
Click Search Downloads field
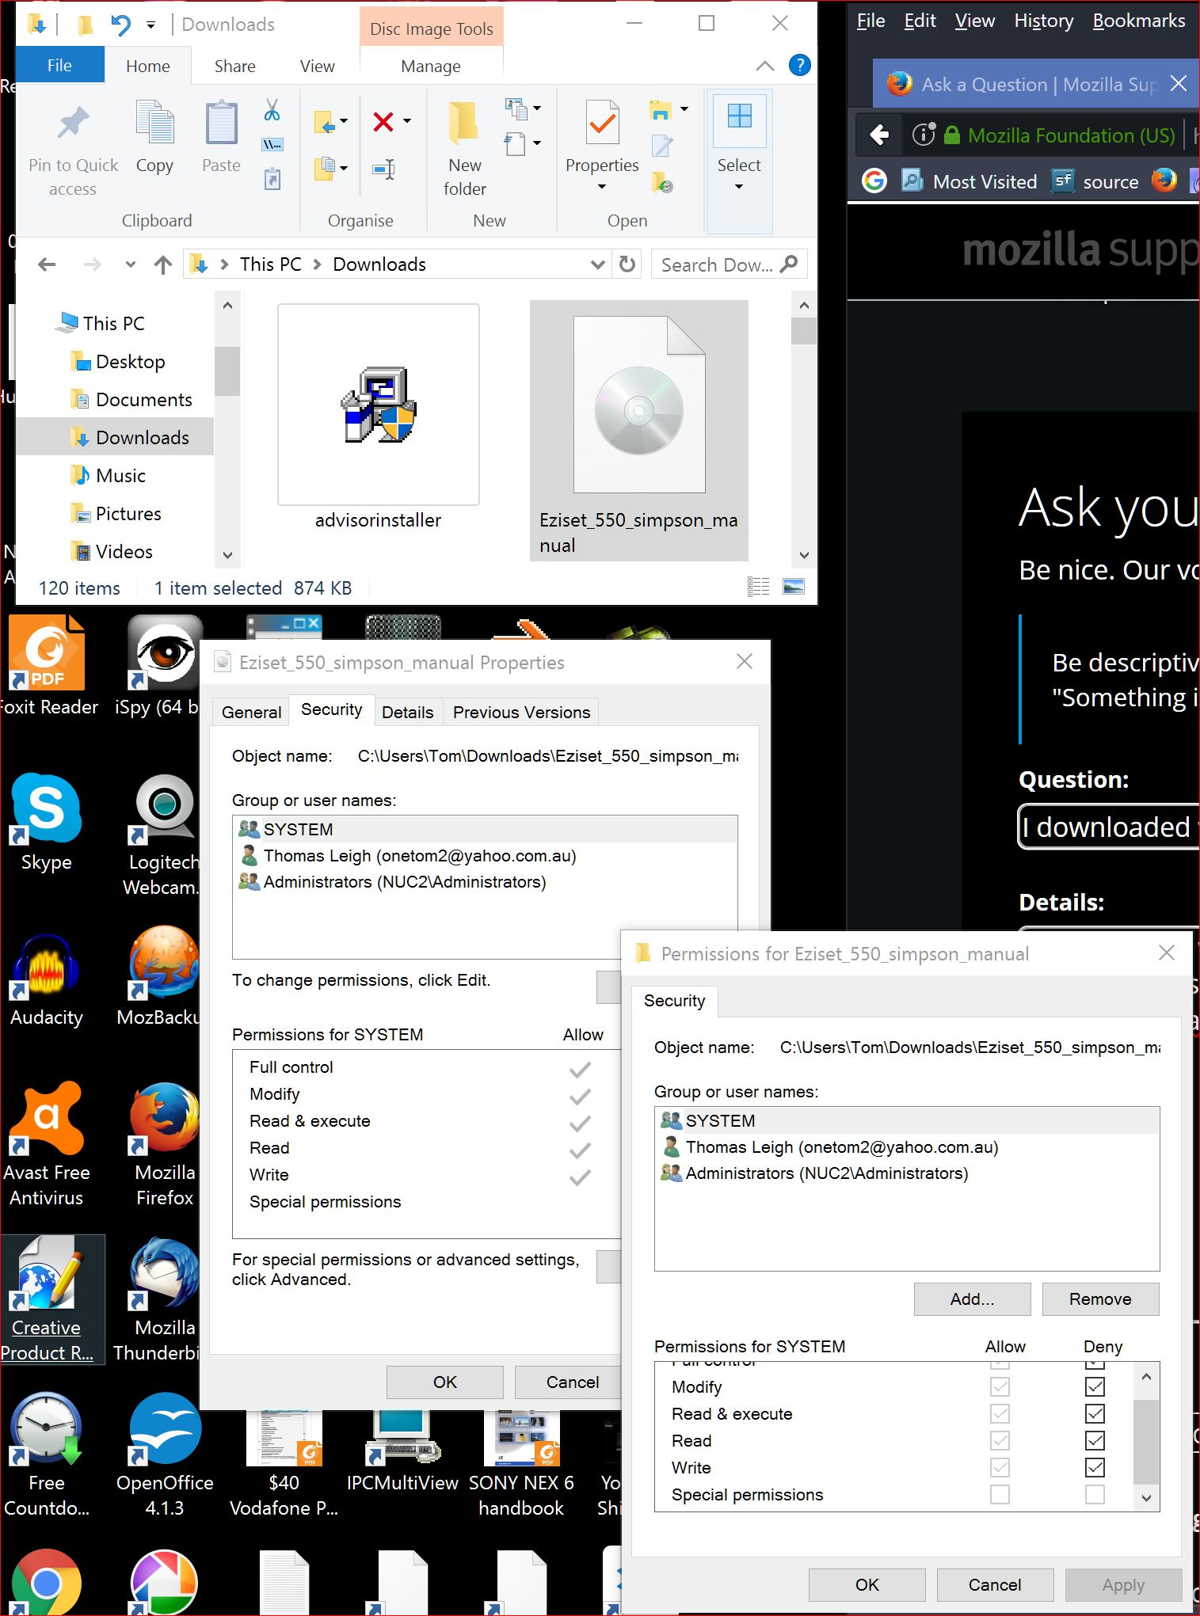coord(729,264)
